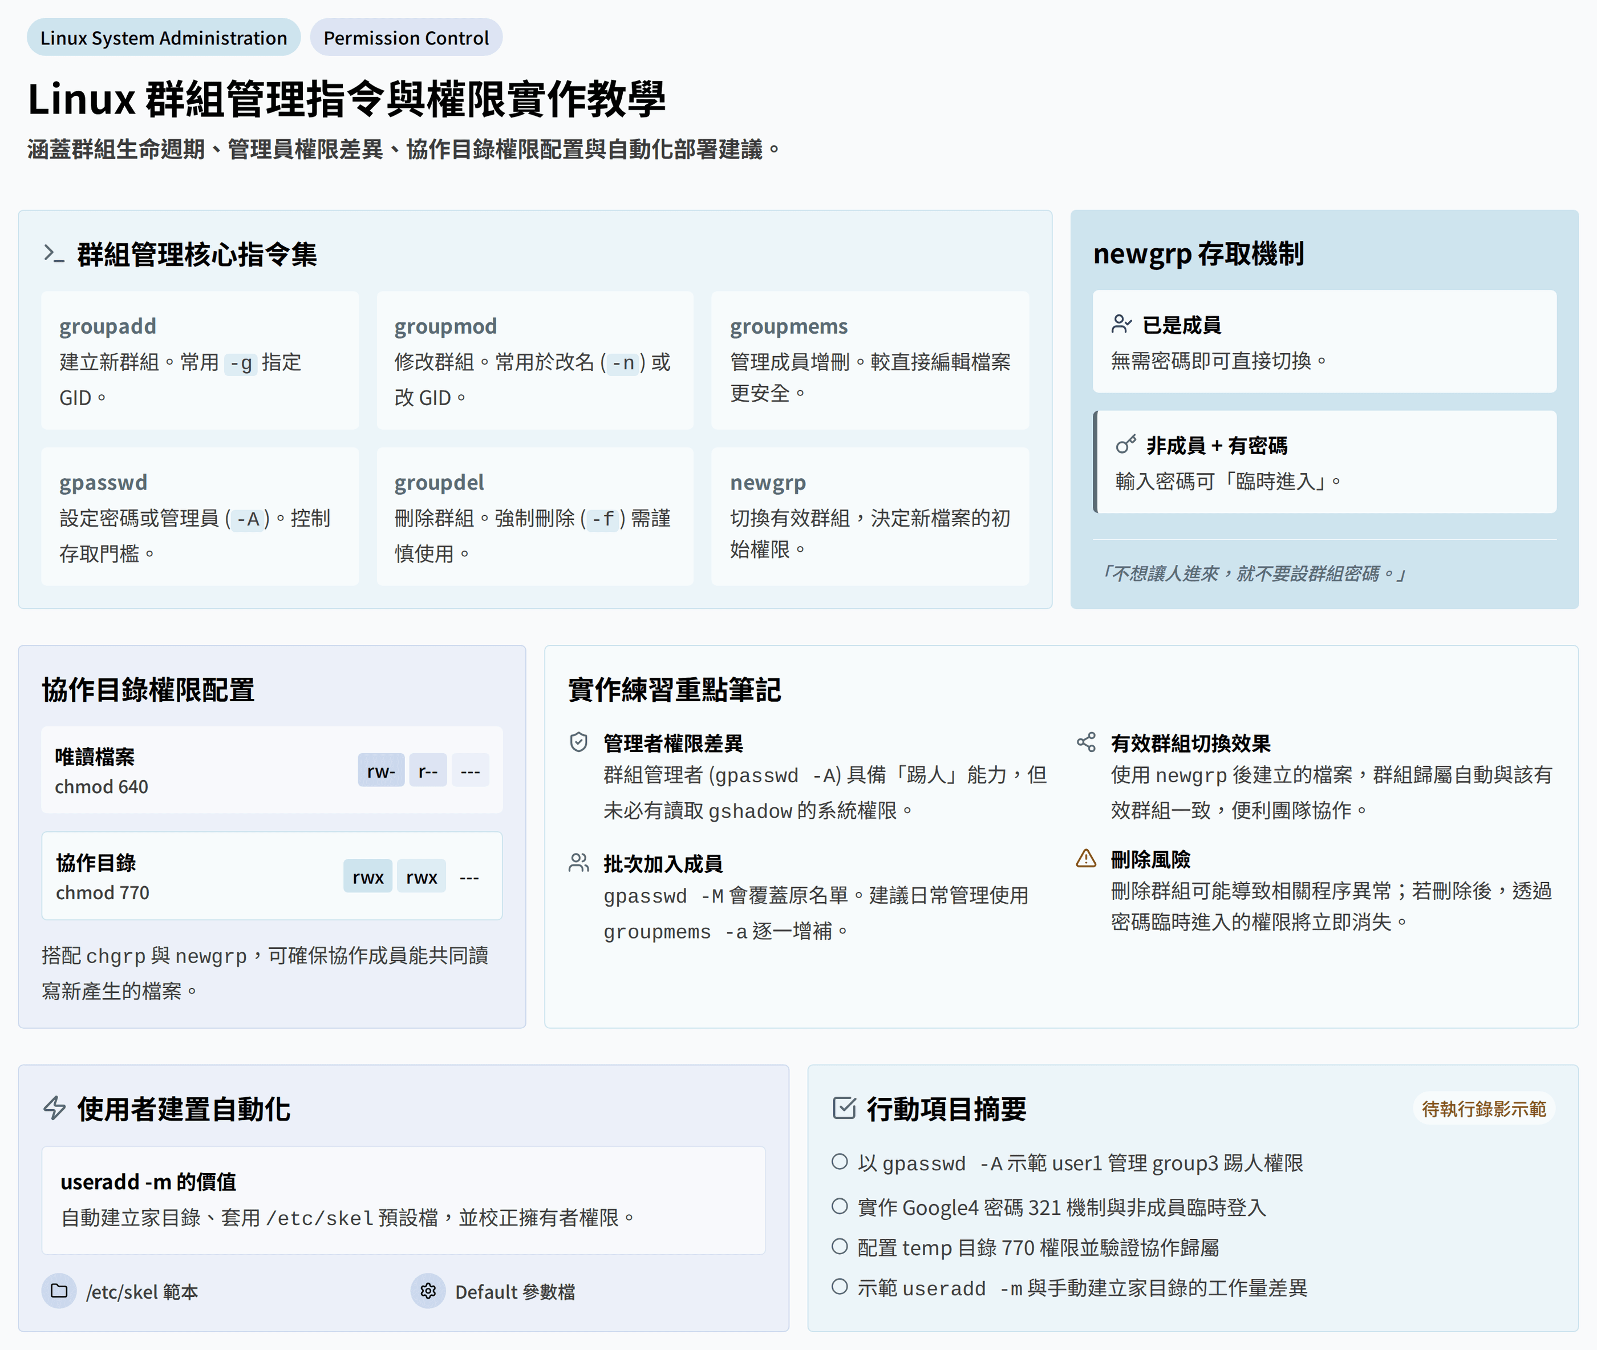Click the folder icon for /etc/skel 範本
Viewport: 1597px width, 1350px height.
[x=59, y=1291]
